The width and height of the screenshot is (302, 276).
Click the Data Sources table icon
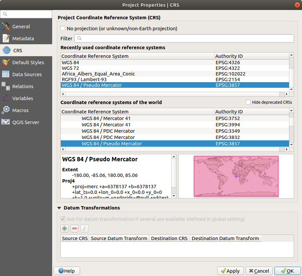[x=6, y=74]
